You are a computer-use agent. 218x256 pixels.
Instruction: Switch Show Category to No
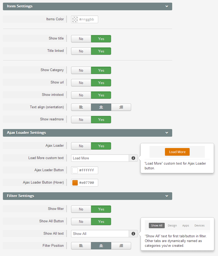point(81,70)
